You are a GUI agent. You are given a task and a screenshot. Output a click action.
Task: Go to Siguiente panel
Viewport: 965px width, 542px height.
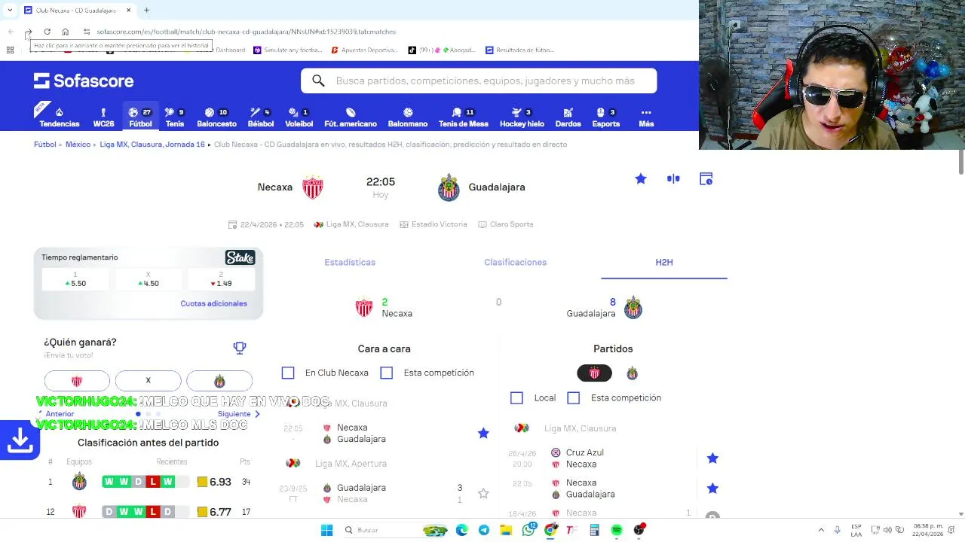[x=239, y=414]
